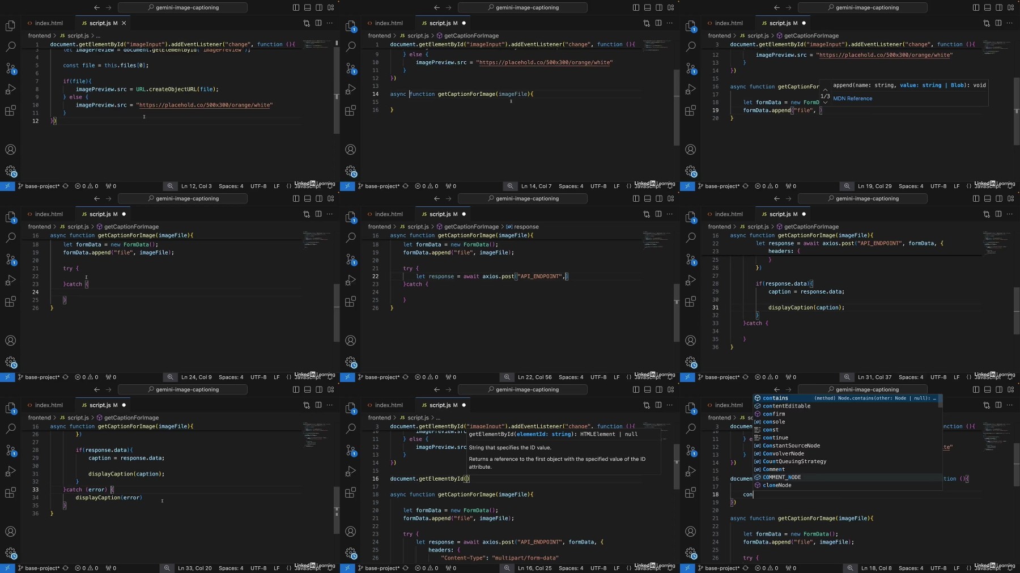Click remote window icon beside Ln 12, Col 3 status
This screenshot has width=1020, height=573.
(x=7, y=186)
